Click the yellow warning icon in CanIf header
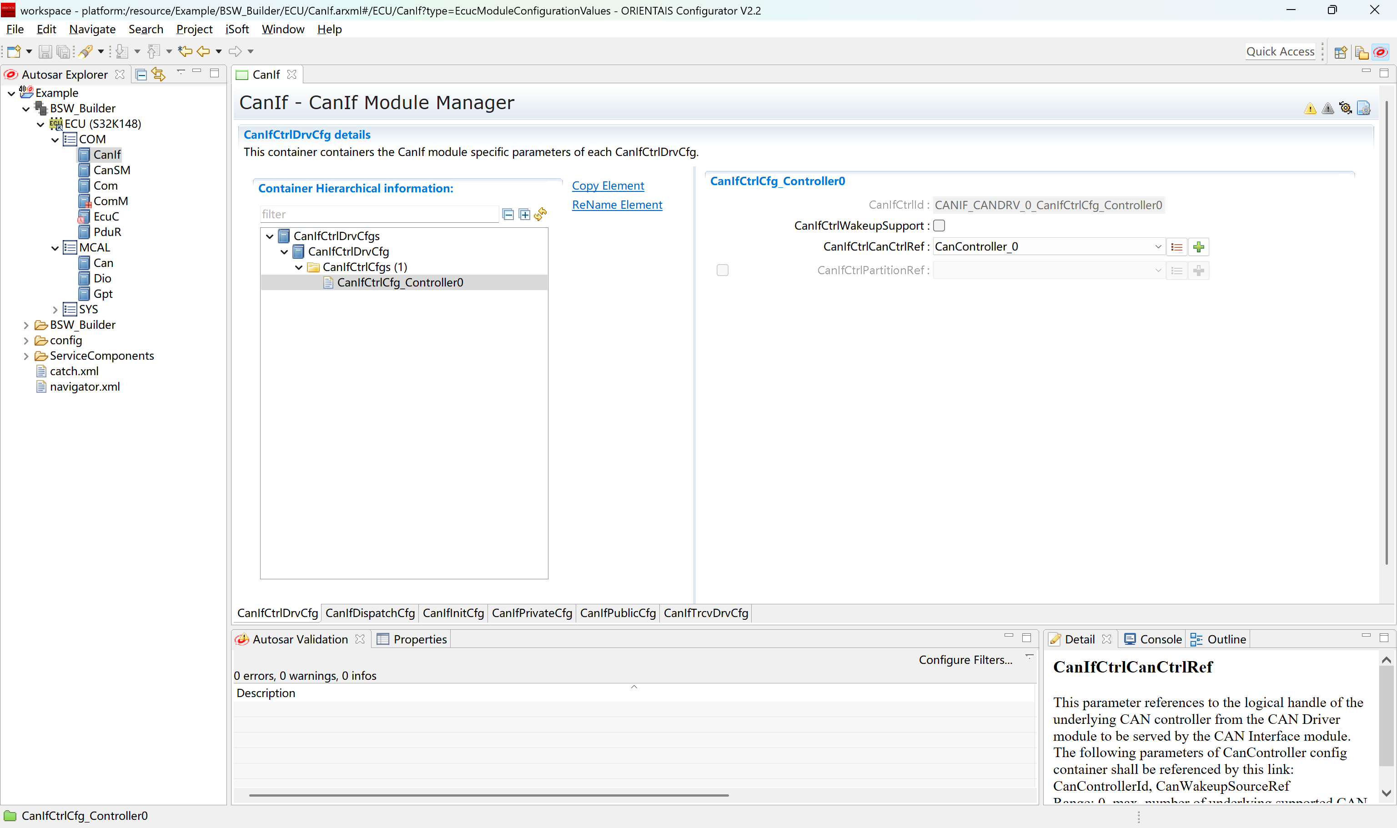Viewport: 1397px width, 828px height. pyautogui.click(x=1310, y=108)
